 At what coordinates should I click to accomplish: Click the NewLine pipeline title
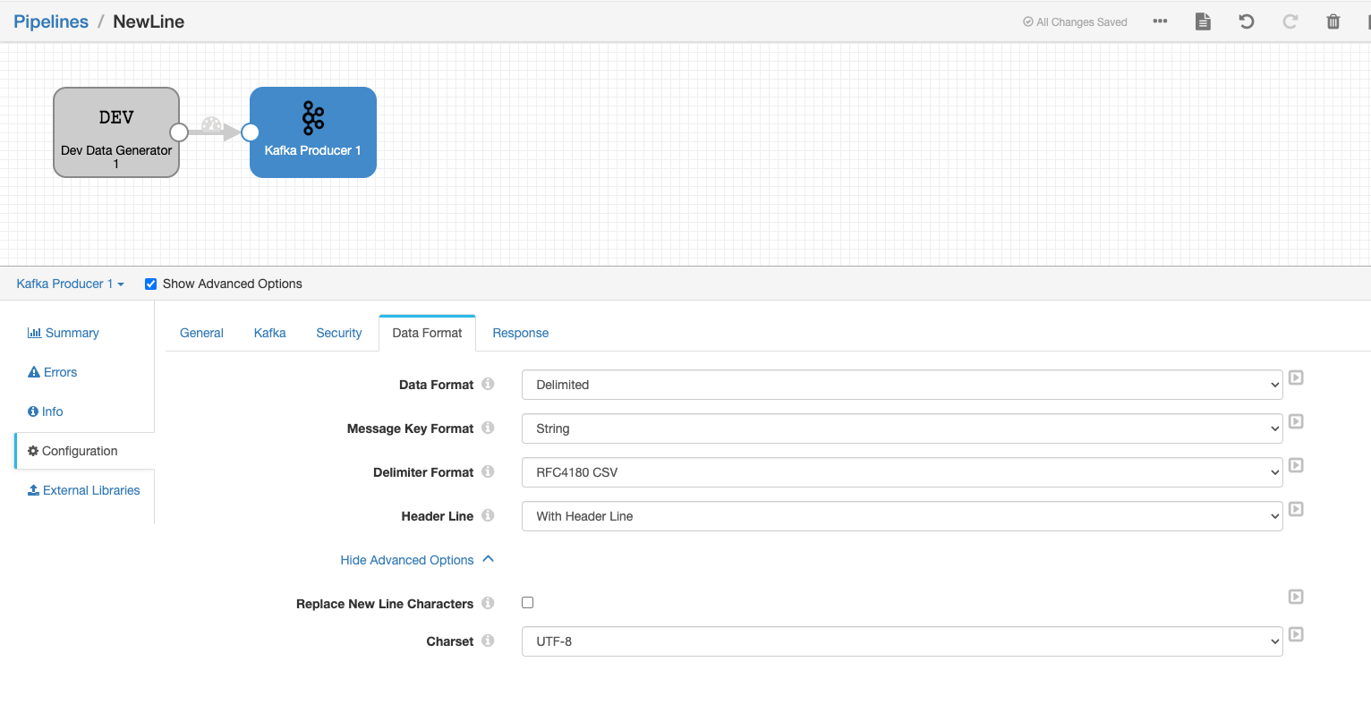(x=149, y=21)
